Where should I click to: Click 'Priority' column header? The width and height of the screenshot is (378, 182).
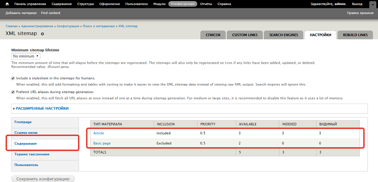pyautogui.click(x=208, y=124)
